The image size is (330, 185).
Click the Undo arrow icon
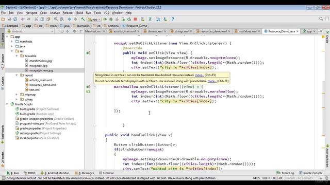(x=23, y=19)
